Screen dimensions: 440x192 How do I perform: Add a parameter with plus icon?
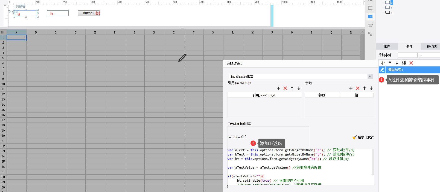pyautogui.click(x=351, y=88)
